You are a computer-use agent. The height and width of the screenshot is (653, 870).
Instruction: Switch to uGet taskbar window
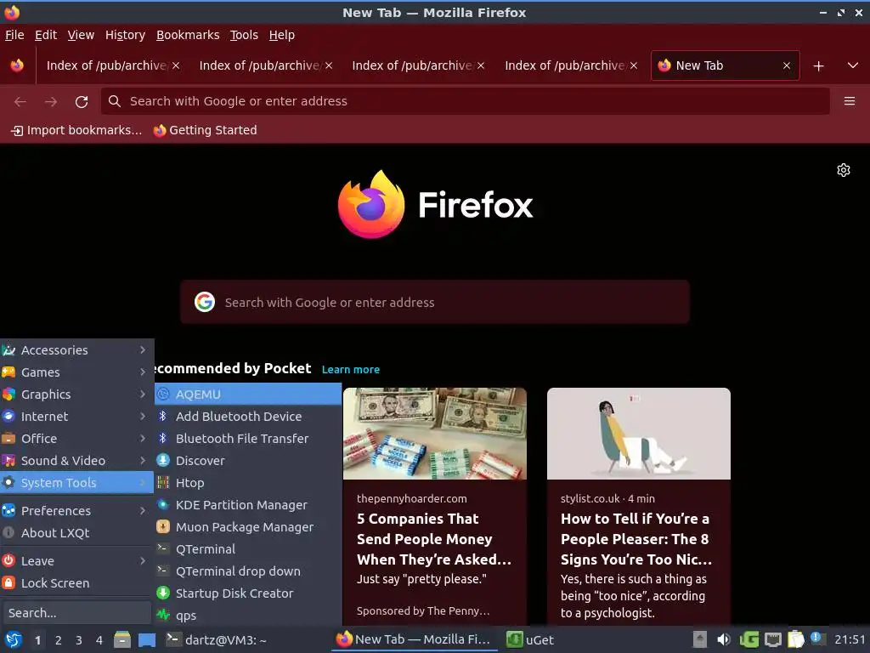(531, 639)
